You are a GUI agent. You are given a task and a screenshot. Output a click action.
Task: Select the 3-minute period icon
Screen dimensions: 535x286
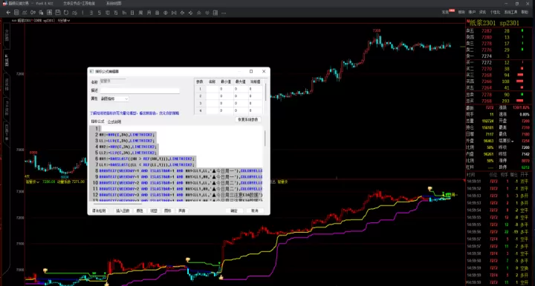coord(91,13)
